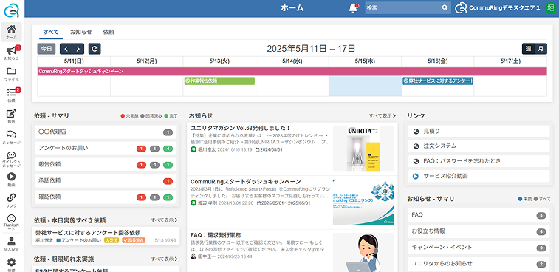Click the green 作業報告依頼 calendar event
Image resolution: width=559 pixels, height=272 pixels.
click(219, 81)
